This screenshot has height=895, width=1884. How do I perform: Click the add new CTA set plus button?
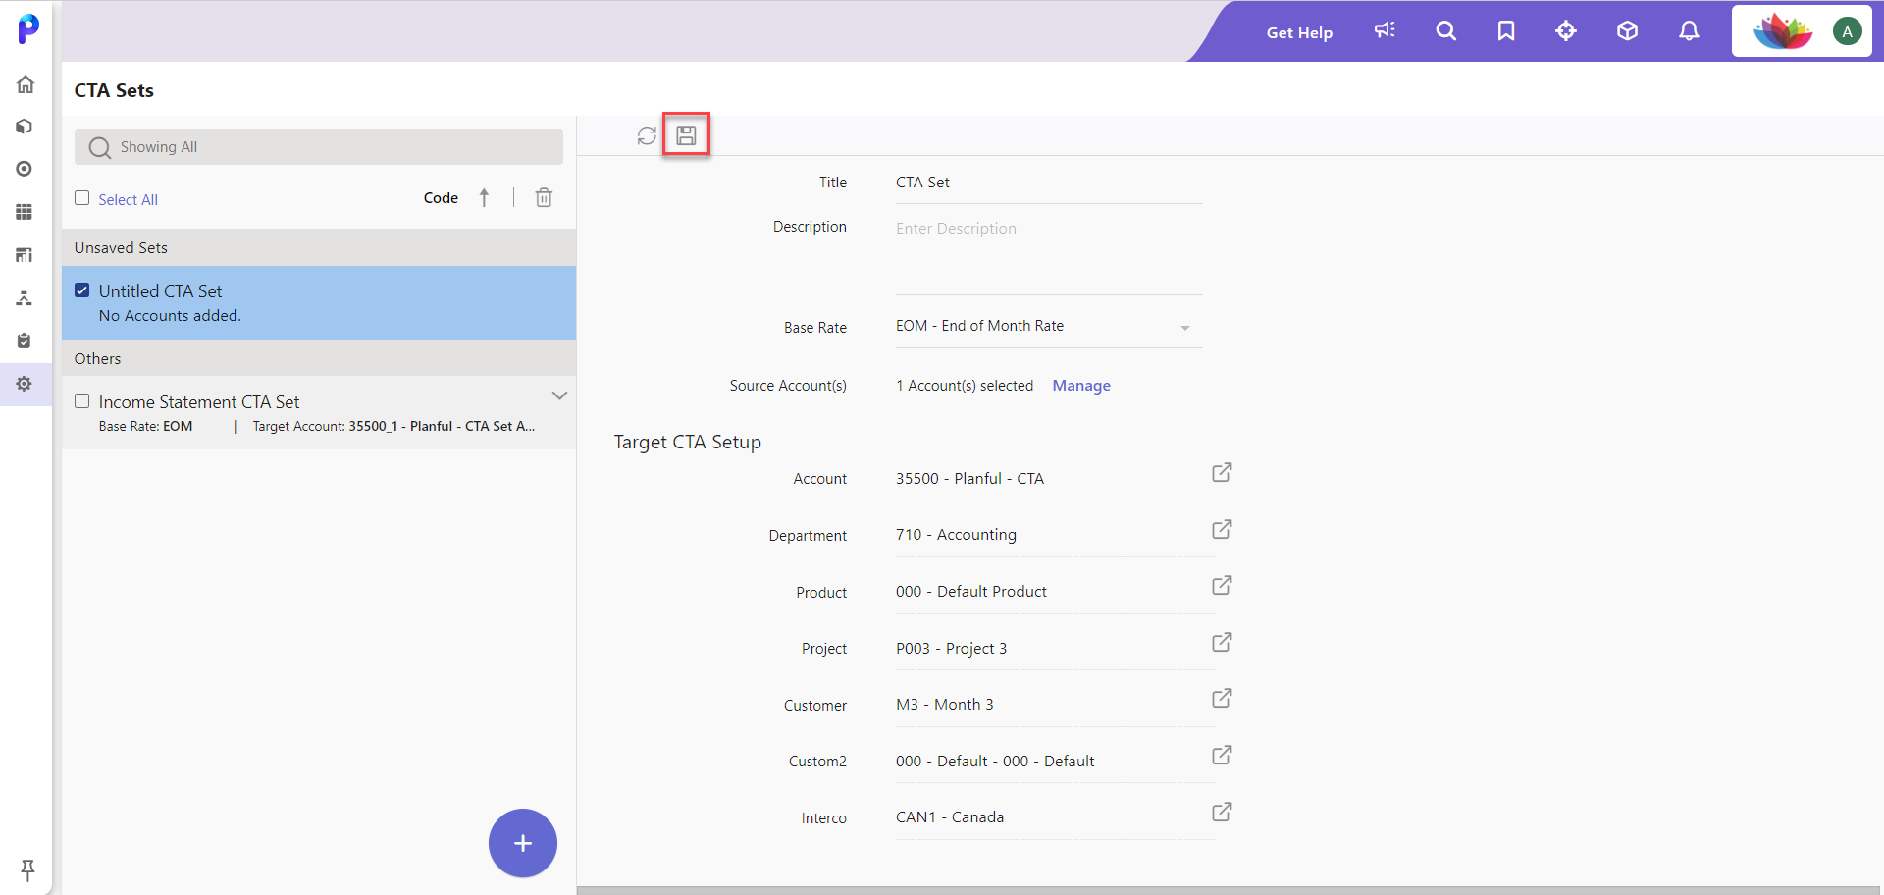523,843
